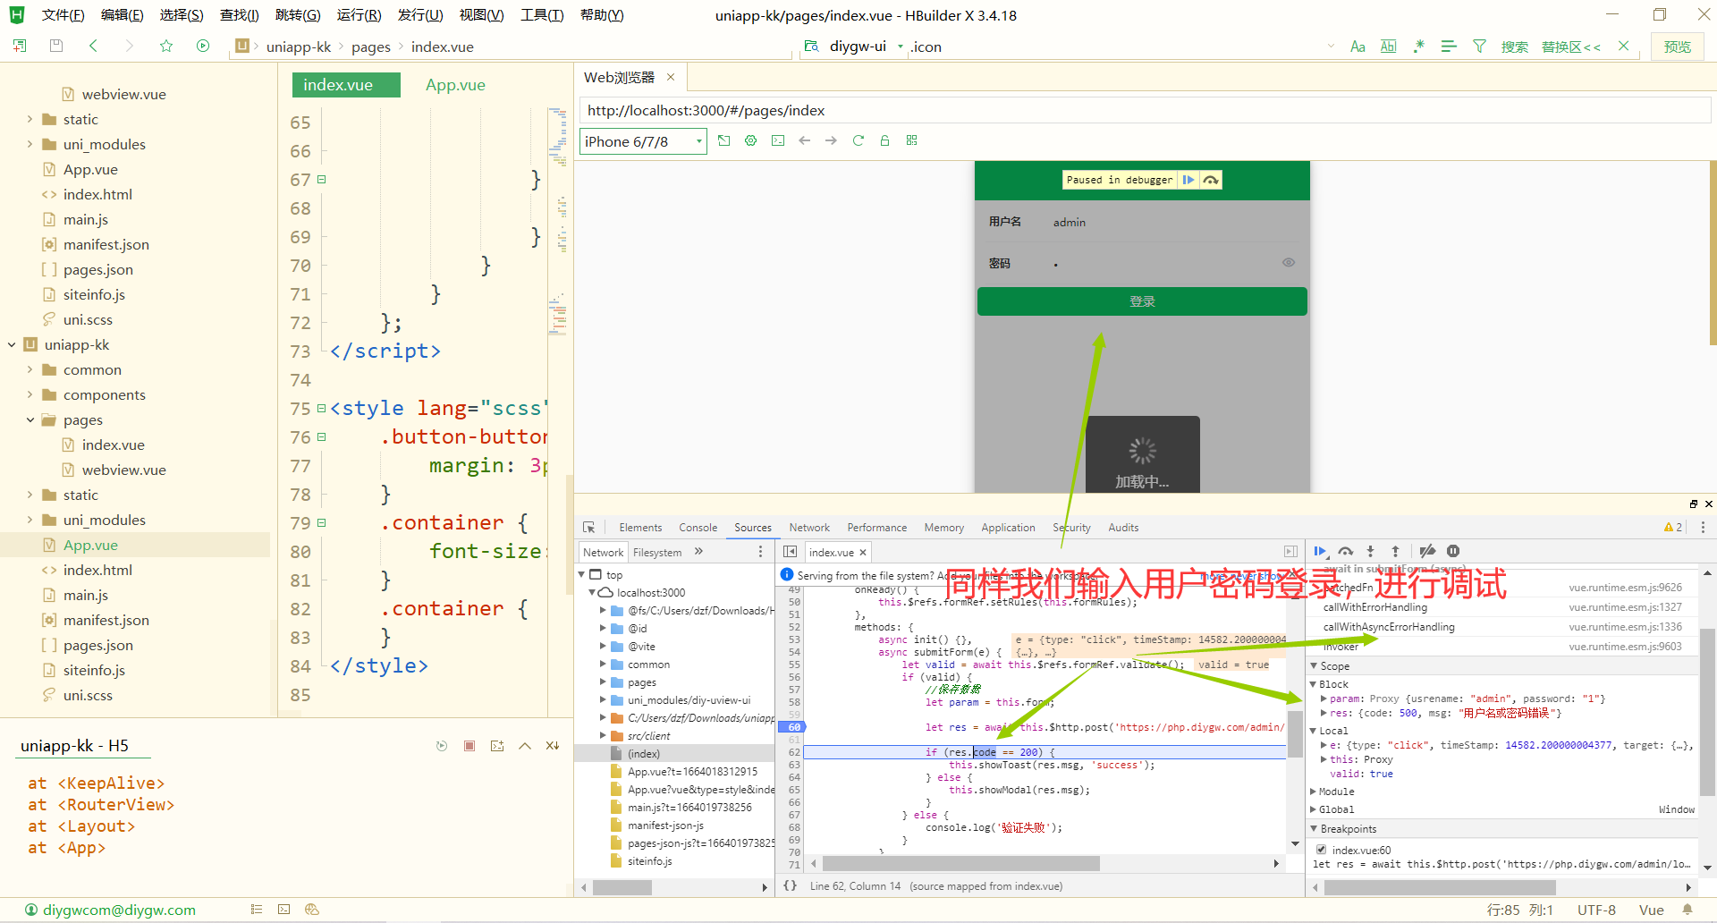This screenshot has height=923, width=1717.
Task: Click the filter funnel icon
Action: [1479, 47]
